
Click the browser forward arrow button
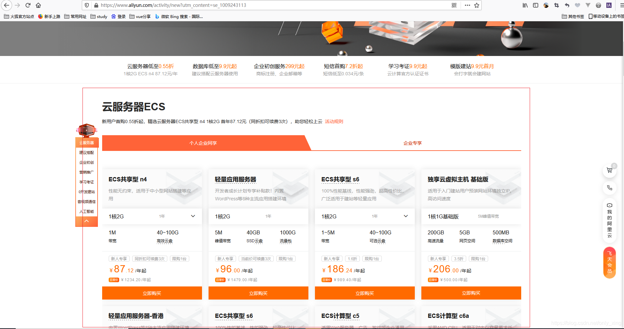(x=17, y=5)
